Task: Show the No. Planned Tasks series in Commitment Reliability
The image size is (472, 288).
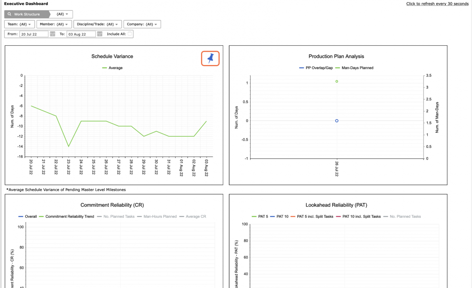Action: point(116,216)
